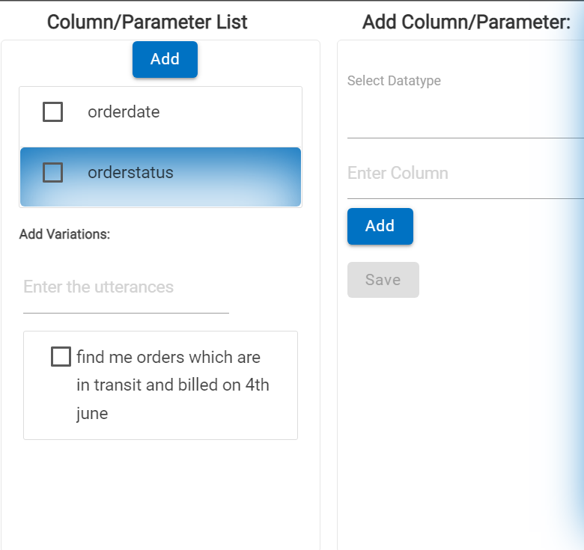Check the orderstatus checkbox
Screen dimensions: 584x550
[x=52, y=173]
